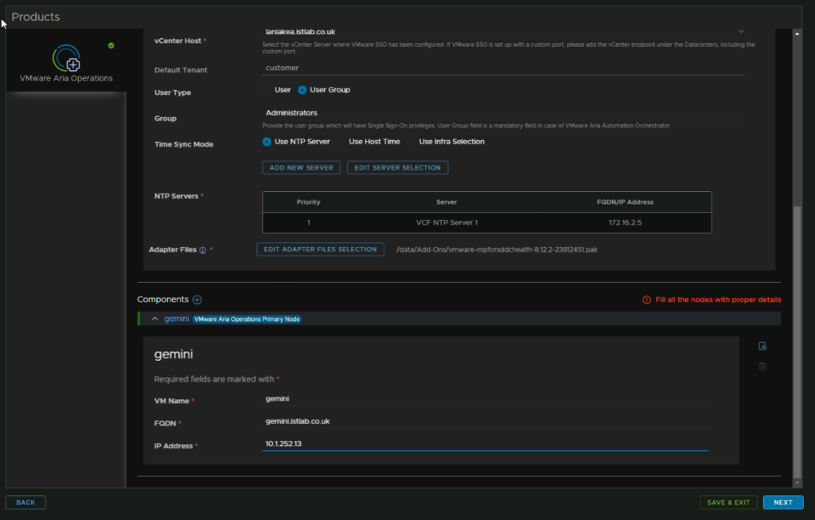
Task: Click the Group field showing Administrators
Action: tap(503, 113)
